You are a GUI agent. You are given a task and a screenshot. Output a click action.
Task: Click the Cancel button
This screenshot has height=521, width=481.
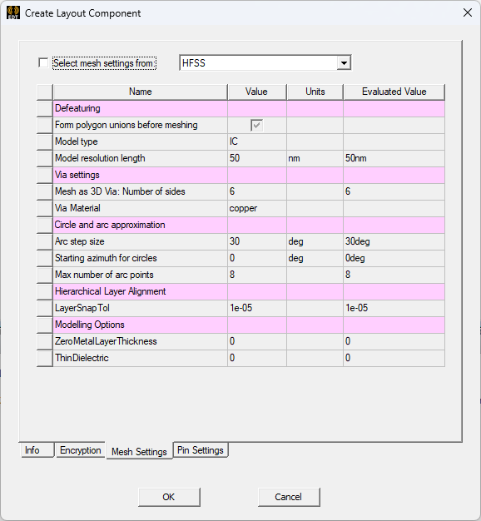coord(289,497)
